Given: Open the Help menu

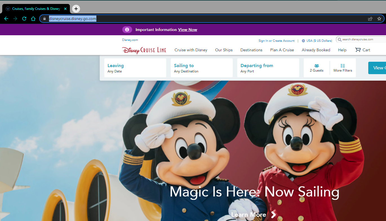Looking at the screenshot, I should point(342,50).
